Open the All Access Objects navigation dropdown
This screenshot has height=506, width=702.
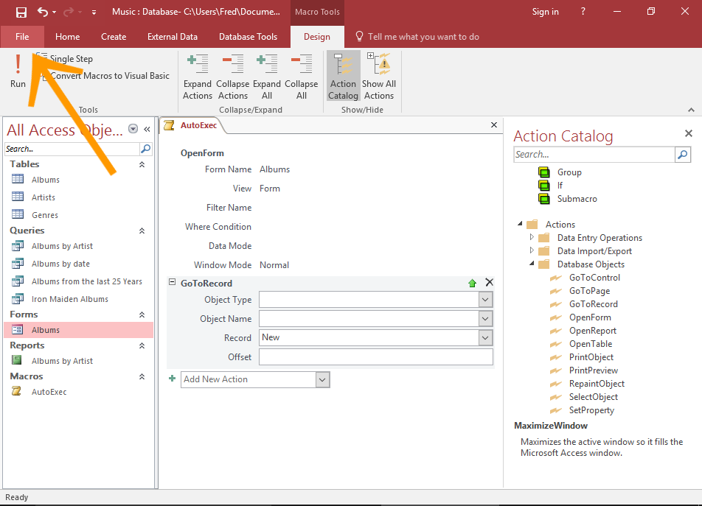(x=133, y=129)
